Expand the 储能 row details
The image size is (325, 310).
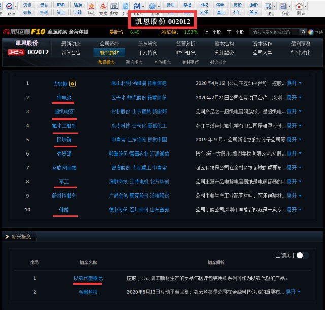tap(294, 210)
